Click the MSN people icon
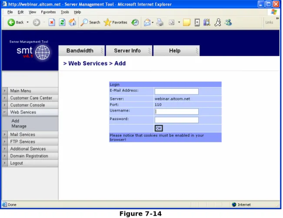Screen dimensions: 283x218 coord(228,22)
